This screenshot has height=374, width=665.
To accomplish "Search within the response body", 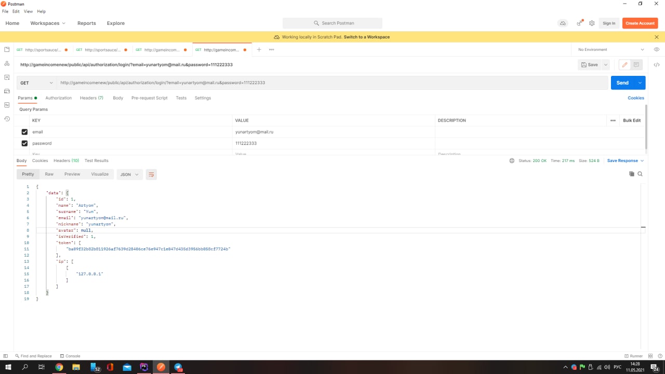I will (640, 174).
